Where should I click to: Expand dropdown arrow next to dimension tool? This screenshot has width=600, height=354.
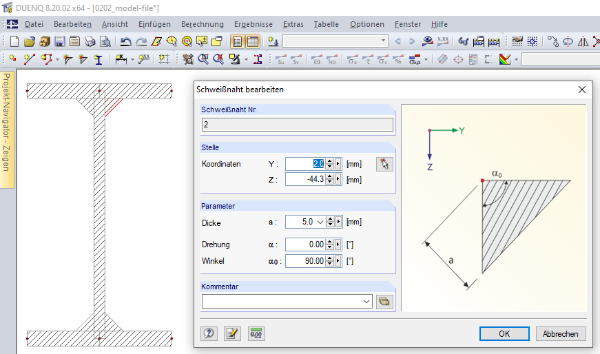click(x=132, y=59)
